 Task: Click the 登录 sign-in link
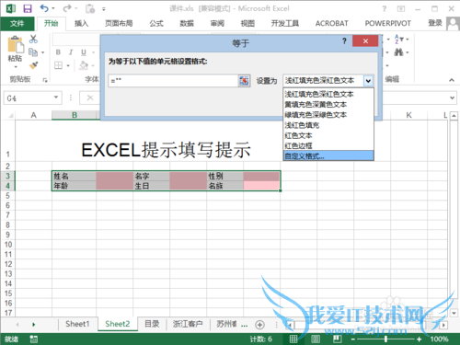click(x=435, y=23)
